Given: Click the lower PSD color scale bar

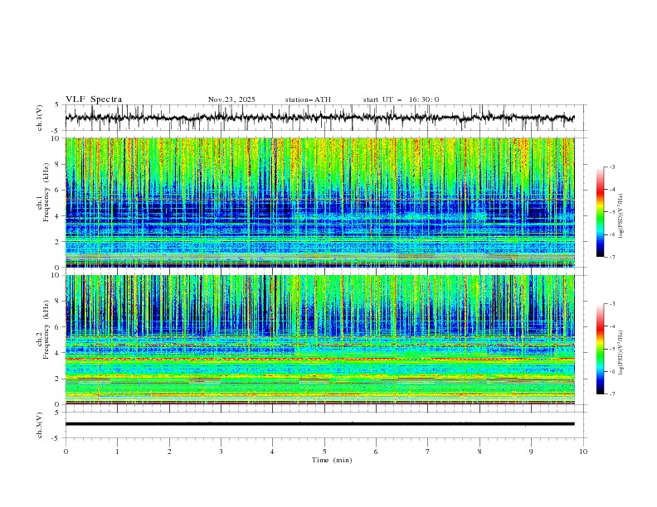Looking at the screenshot, I should [x=600, y=349].
